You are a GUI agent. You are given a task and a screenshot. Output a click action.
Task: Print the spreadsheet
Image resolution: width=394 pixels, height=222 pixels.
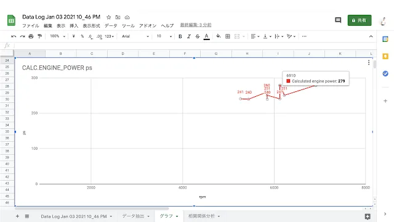click(31, 36)
